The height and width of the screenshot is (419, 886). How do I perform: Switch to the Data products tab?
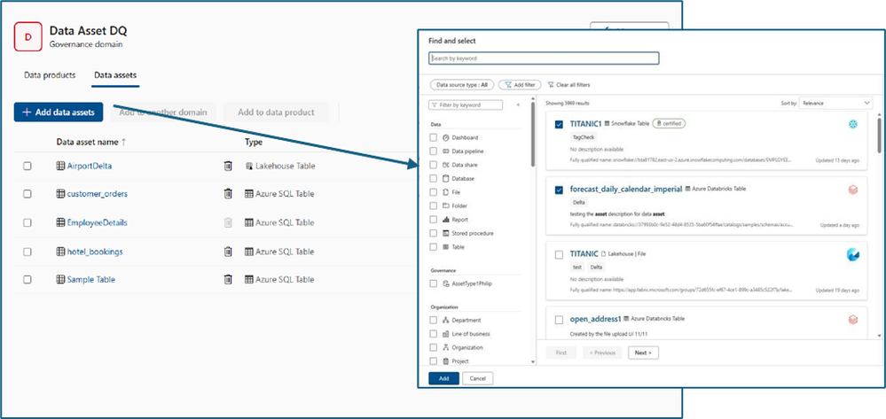(x=50, y=75)
